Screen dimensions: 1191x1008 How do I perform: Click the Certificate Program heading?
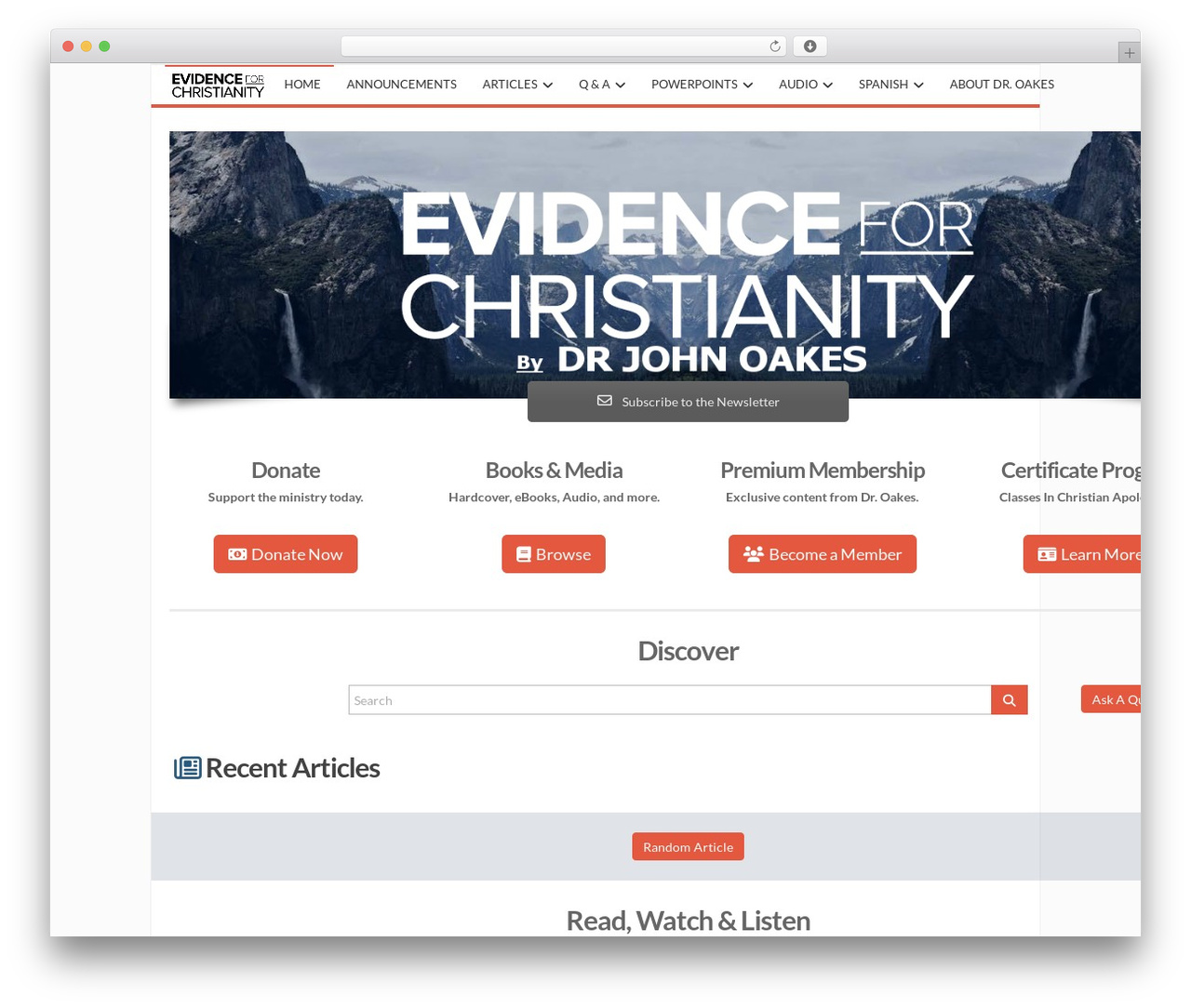click(x=1071, y=471)
